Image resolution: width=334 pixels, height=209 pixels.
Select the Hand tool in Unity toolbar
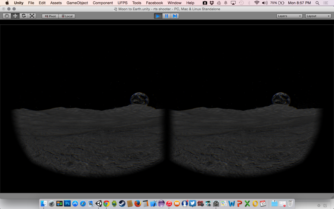tap(7, 16)
